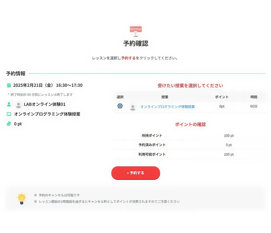Open the オンラインプログラミング体験授業 lesson link

click(x=167, y=107)
